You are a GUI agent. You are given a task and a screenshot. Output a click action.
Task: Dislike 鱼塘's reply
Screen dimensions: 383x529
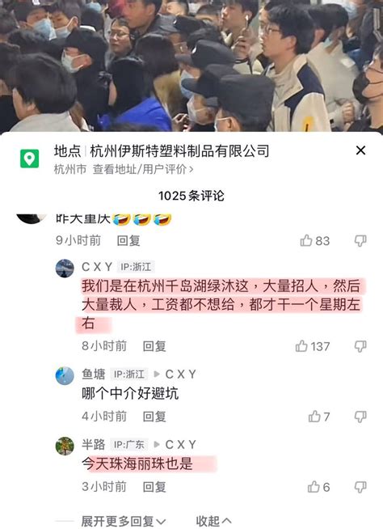(x=360, y=417)
